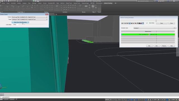179x101 pixels.
Task: Click the Open file icon in quick access toolbar
Action: [4, 1]
